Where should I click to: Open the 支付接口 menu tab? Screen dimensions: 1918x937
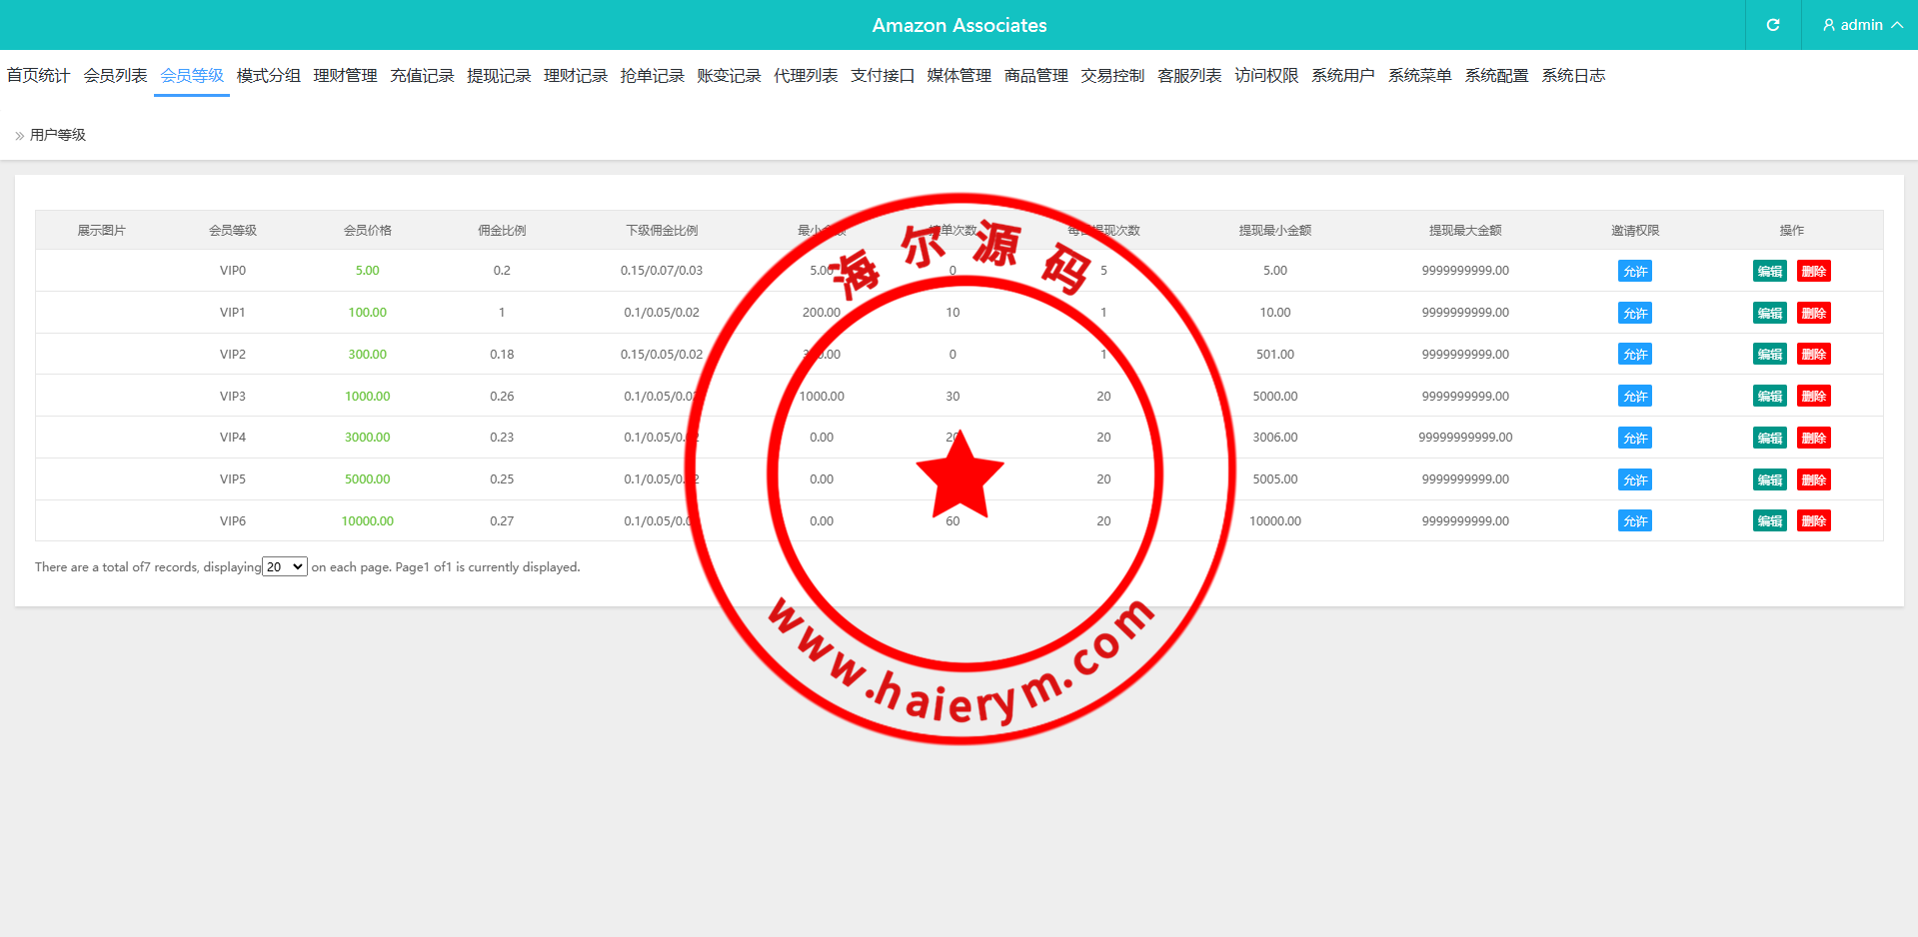click(883, 76)
